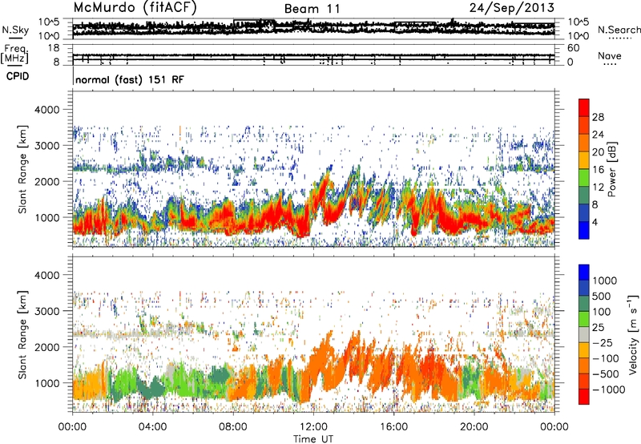Click the "20:00" time axis tick label
The image size is (641, 444).
474,427
